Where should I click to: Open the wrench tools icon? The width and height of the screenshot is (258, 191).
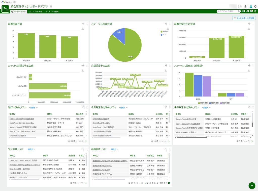click(247, 11)
